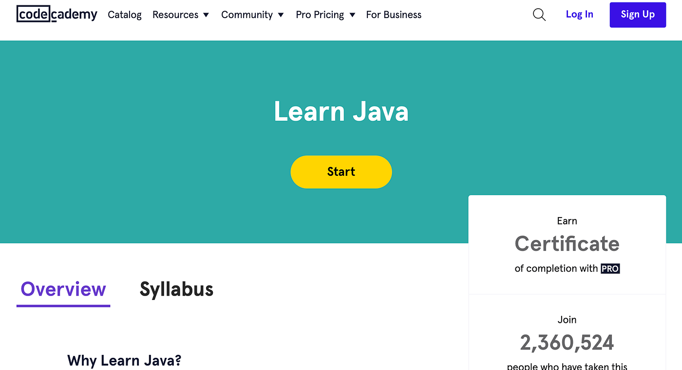Click the Sign Up button
The image size is (682, 370).
tap(638, 15)
